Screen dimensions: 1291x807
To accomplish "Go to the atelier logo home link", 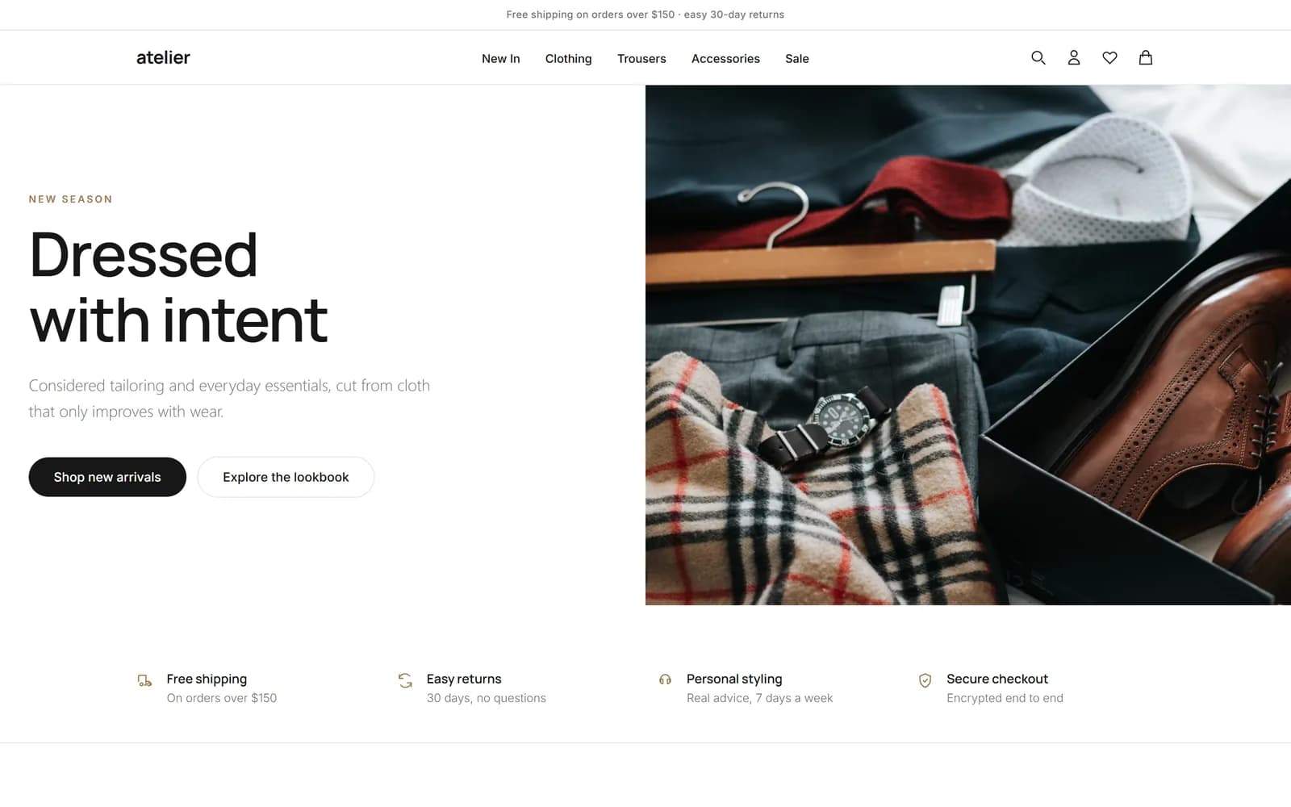I will [x=163, y=57].
